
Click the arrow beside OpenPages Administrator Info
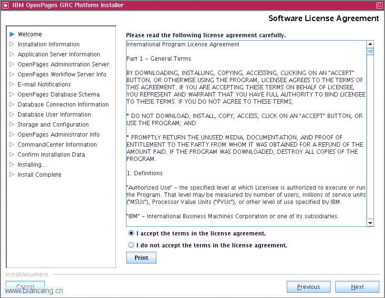tap(12, 135)
